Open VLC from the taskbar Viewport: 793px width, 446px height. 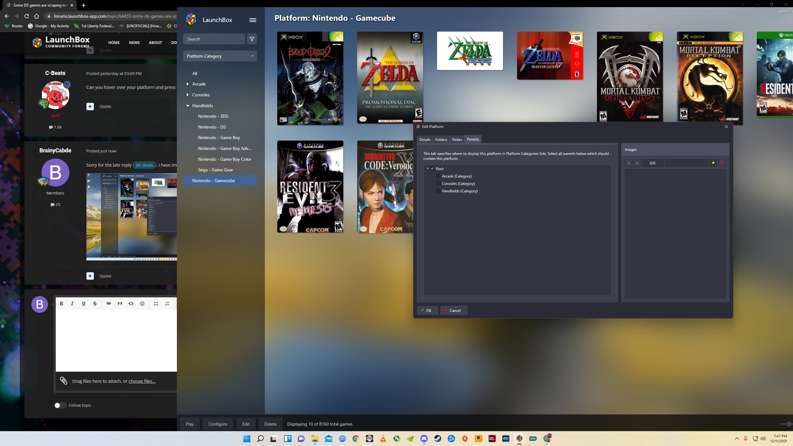point(383,439)
